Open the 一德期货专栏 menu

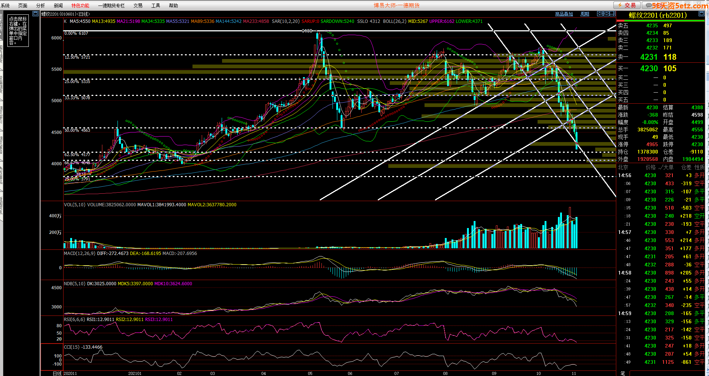click(111, 6)
